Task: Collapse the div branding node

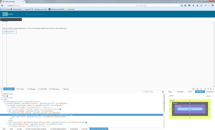Action: tap(7, 111)
